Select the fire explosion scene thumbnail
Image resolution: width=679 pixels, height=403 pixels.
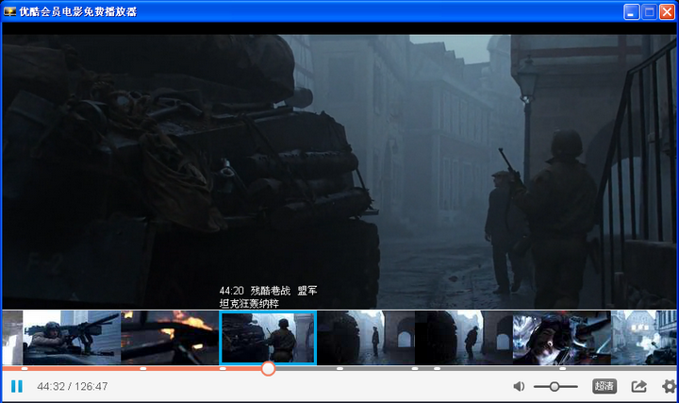pos(170,338)
